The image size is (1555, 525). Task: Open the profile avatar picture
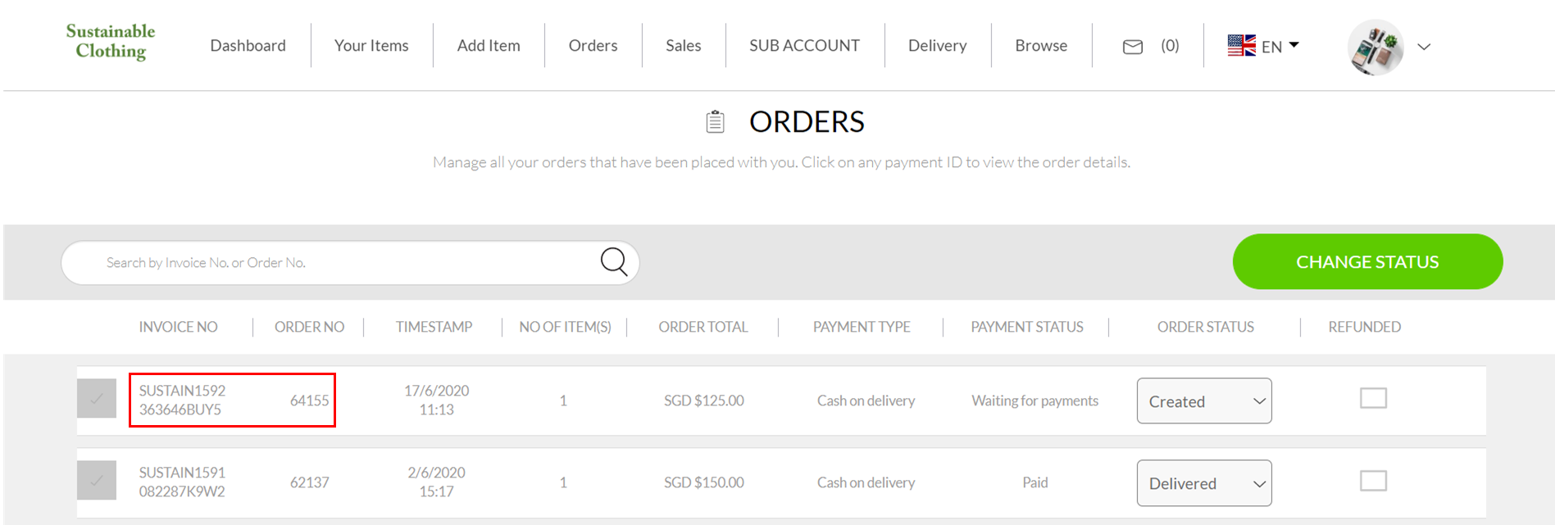(x=1375, y=47)
